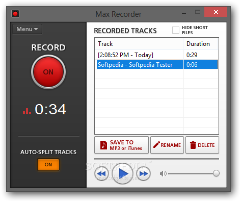Screen dimensions: 241x202
Task: Check the Hide Short Files checkbox
Action: pyautogui.click(x=176, y=30)
